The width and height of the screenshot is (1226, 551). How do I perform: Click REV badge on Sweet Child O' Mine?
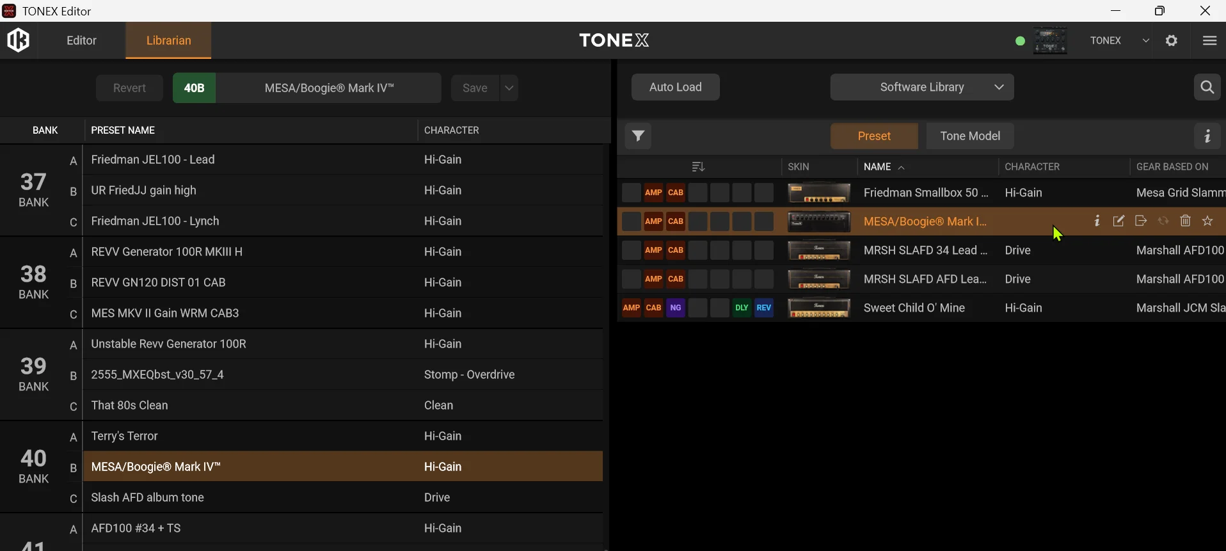[x=764, y=308]
